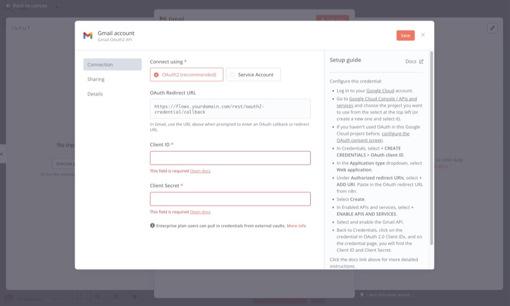Image resolution: width=510 pixels, height=306 pixels.
Task: Click the Gmail account credential title
Action: [x=116, y=33]
